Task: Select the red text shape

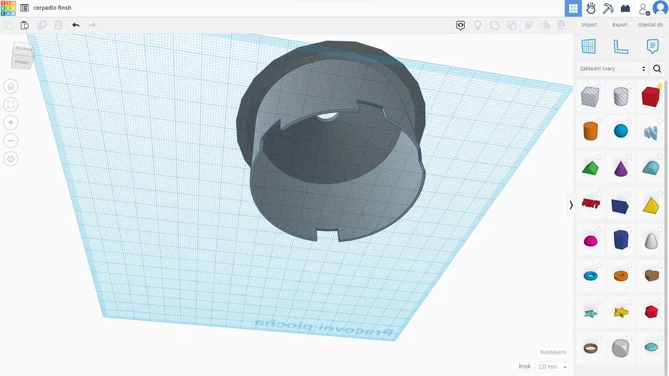Action: point(591,203)
